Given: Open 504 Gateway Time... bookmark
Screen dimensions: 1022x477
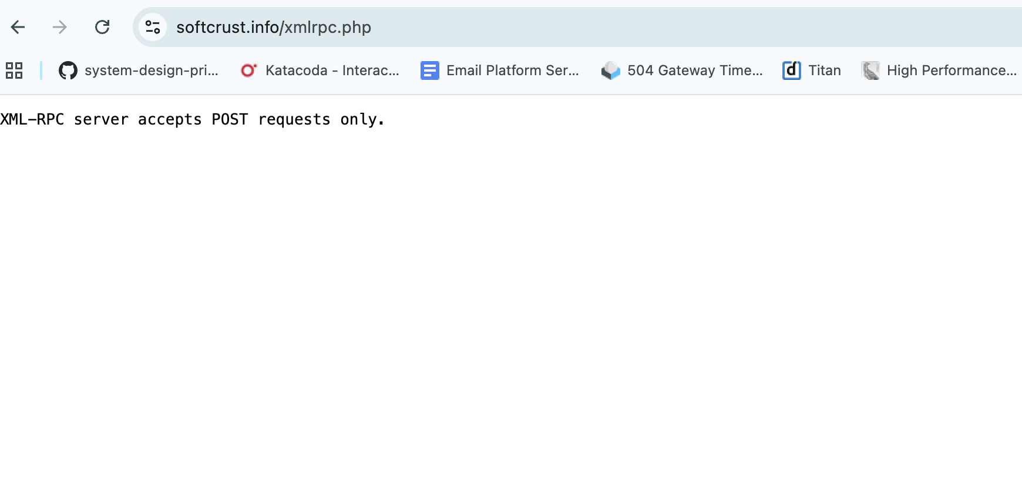Looking at the screenshot, I should point(682,70).
